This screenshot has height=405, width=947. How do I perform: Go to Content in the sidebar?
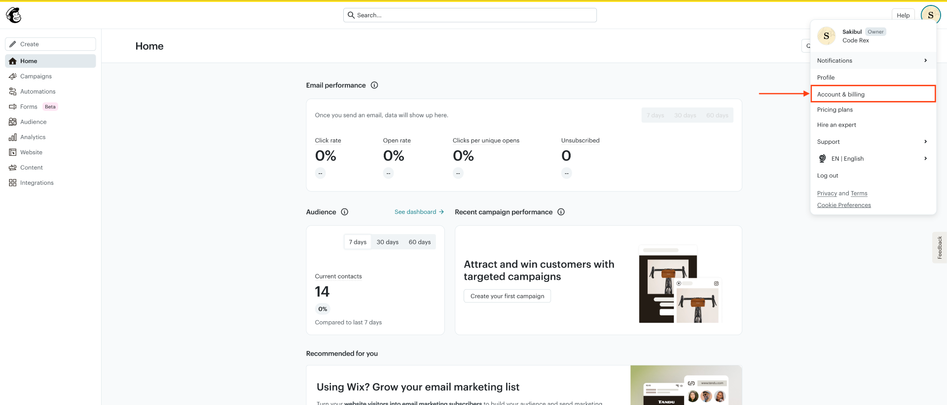coord(50,168)
